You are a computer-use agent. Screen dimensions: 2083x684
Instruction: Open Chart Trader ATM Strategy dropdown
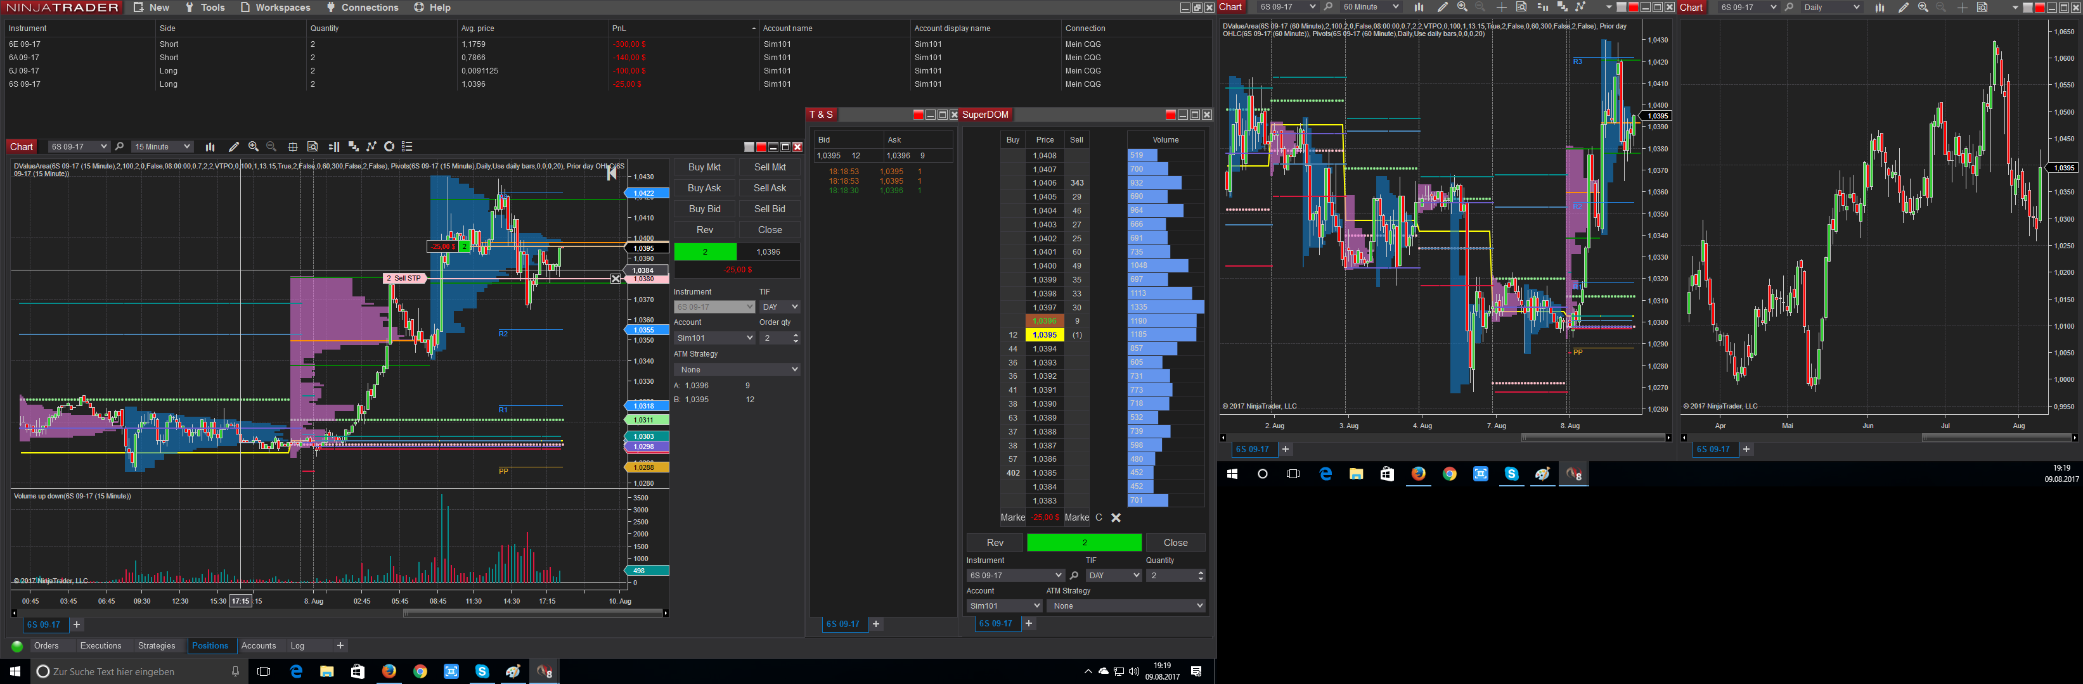point(737,370)
